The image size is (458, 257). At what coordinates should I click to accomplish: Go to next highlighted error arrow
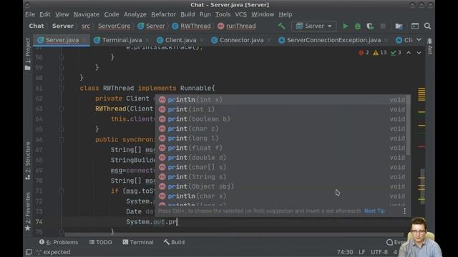[x=419, y=53]
